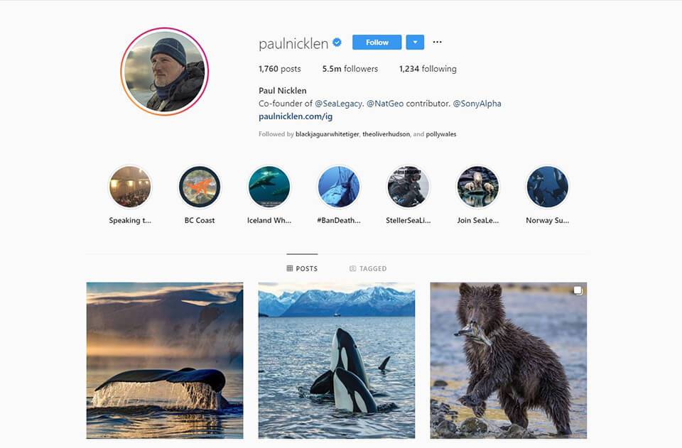
Task: Show the 1,234 following list
Action: point(428,69)
